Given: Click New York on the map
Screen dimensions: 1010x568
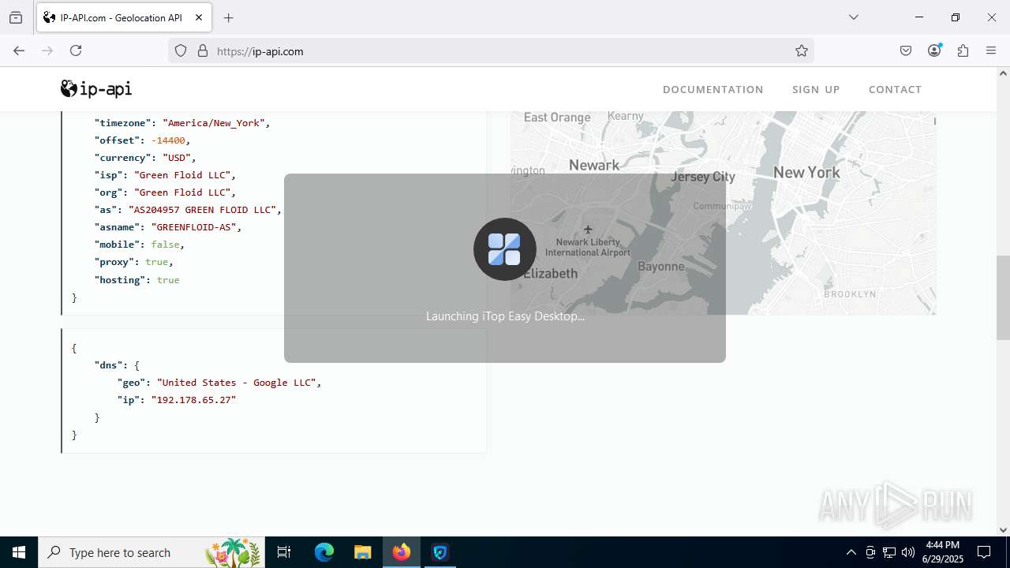Looking at the screenshot, I should (x=806, y=172).
